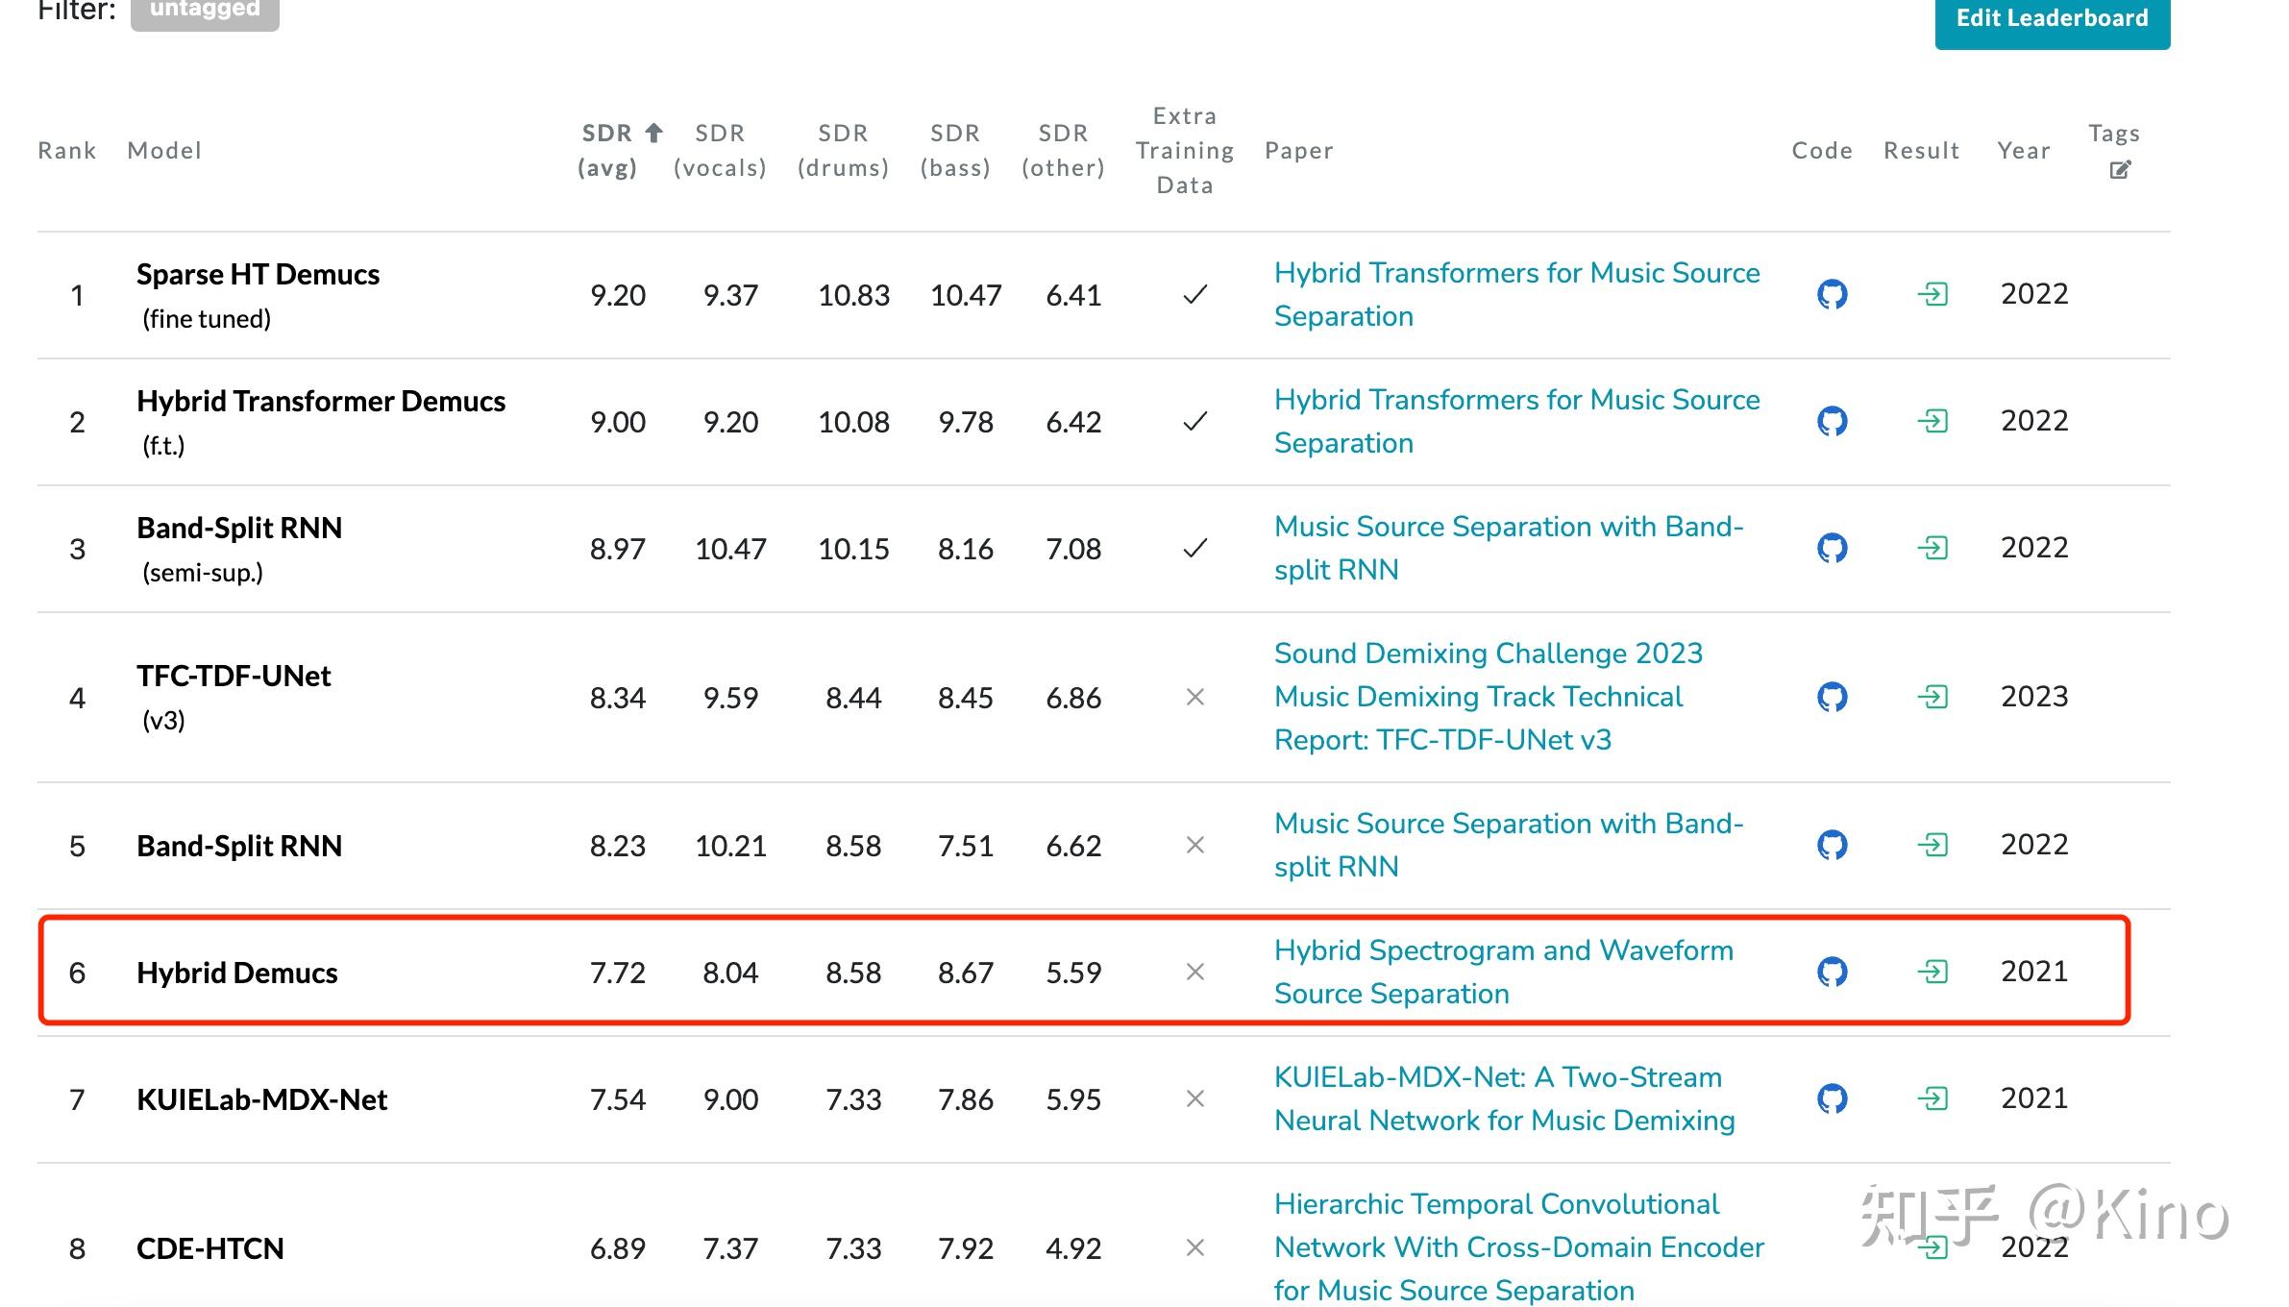This screenshot has height=1307, width=2289.
Task: Open GitHub code icon for Hybrid Demucs
Action: pyautogui.click(x=1832, y=972)
